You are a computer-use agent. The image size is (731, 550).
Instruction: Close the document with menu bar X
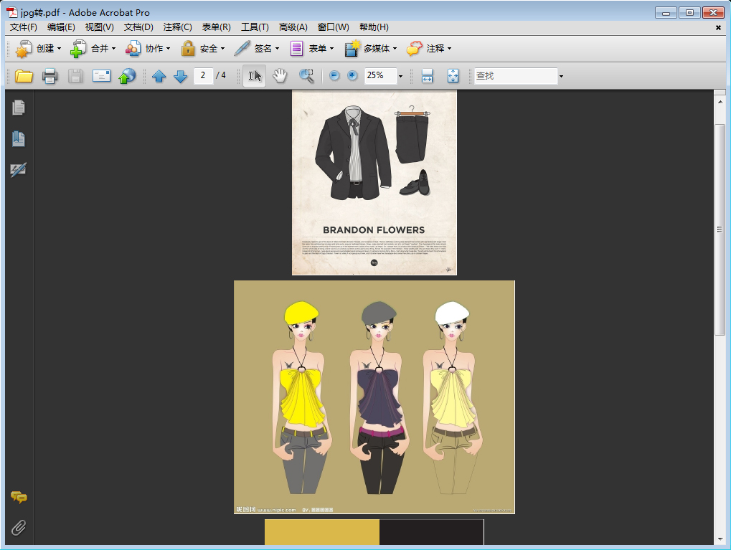coord(718,27)
